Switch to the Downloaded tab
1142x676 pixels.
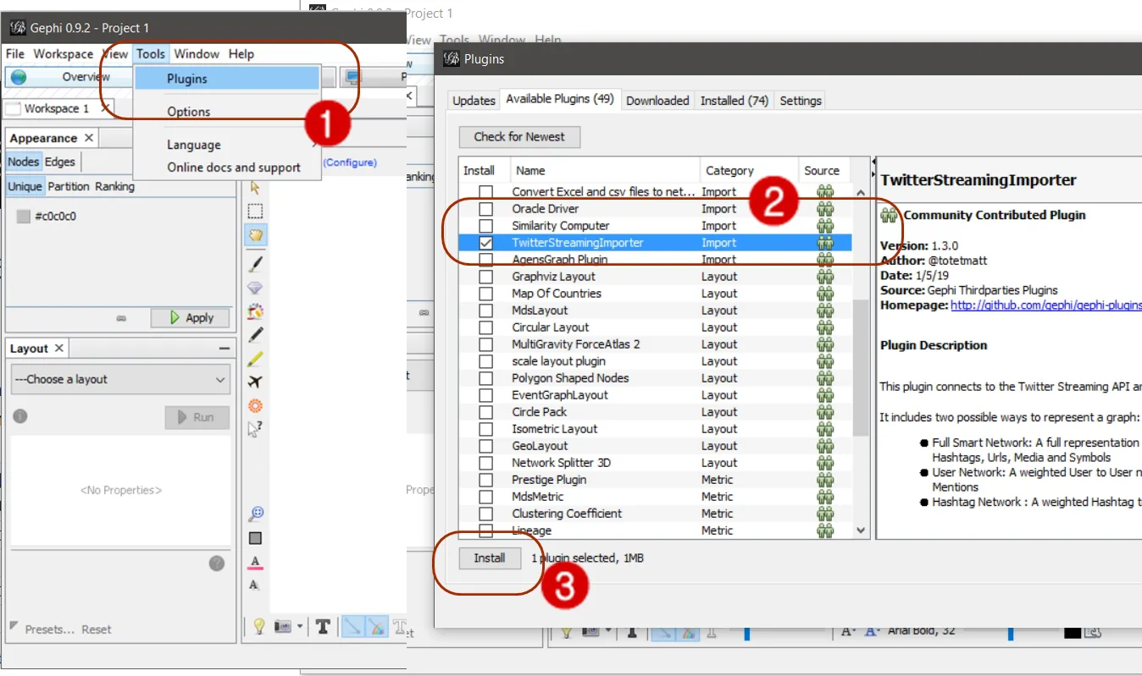[x=657, y=100]
